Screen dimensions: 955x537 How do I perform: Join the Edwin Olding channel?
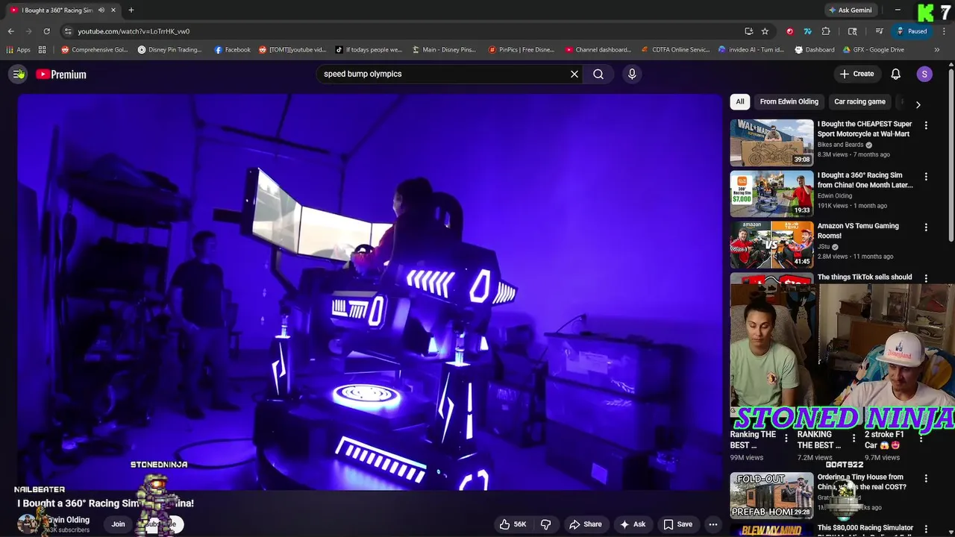click(118, 524)
